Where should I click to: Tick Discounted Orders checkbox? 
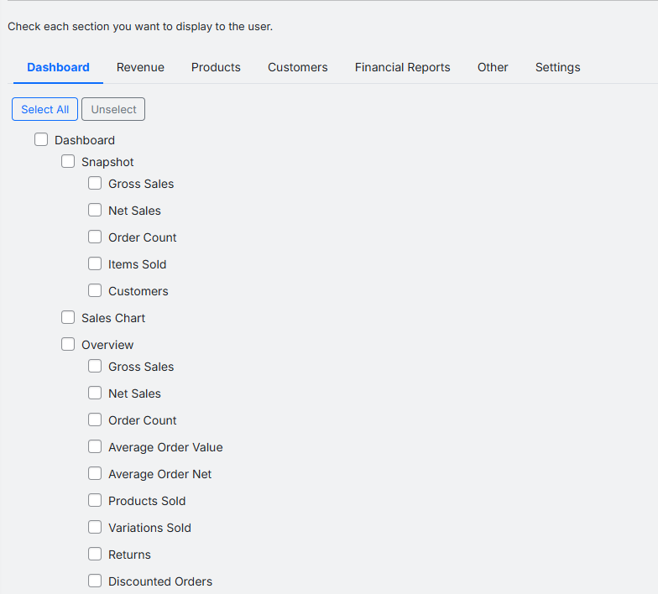tap(95, 581)
